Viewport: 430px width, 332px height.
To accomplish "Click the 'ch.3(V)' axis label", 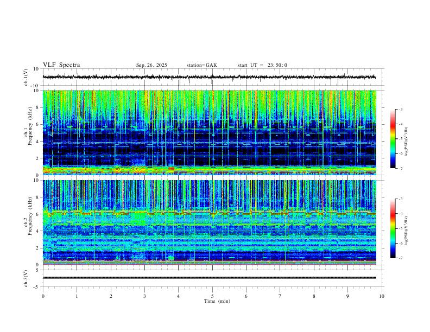I will tap(26, 278).
